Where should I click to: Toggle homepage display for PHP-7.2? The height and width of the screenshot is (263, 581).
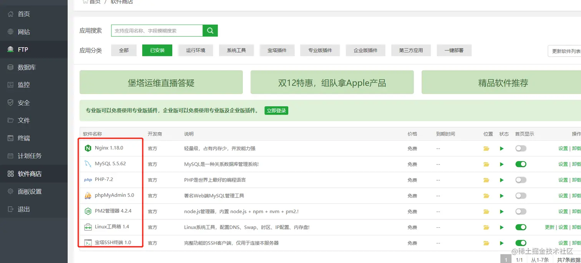tap(521, 180)
